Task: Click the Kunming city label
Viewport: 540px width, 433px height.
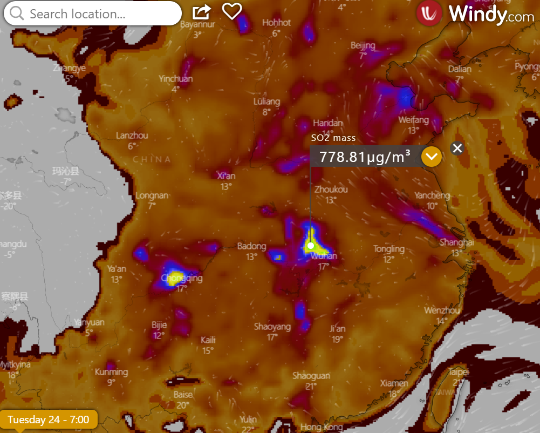Action: 111,372
